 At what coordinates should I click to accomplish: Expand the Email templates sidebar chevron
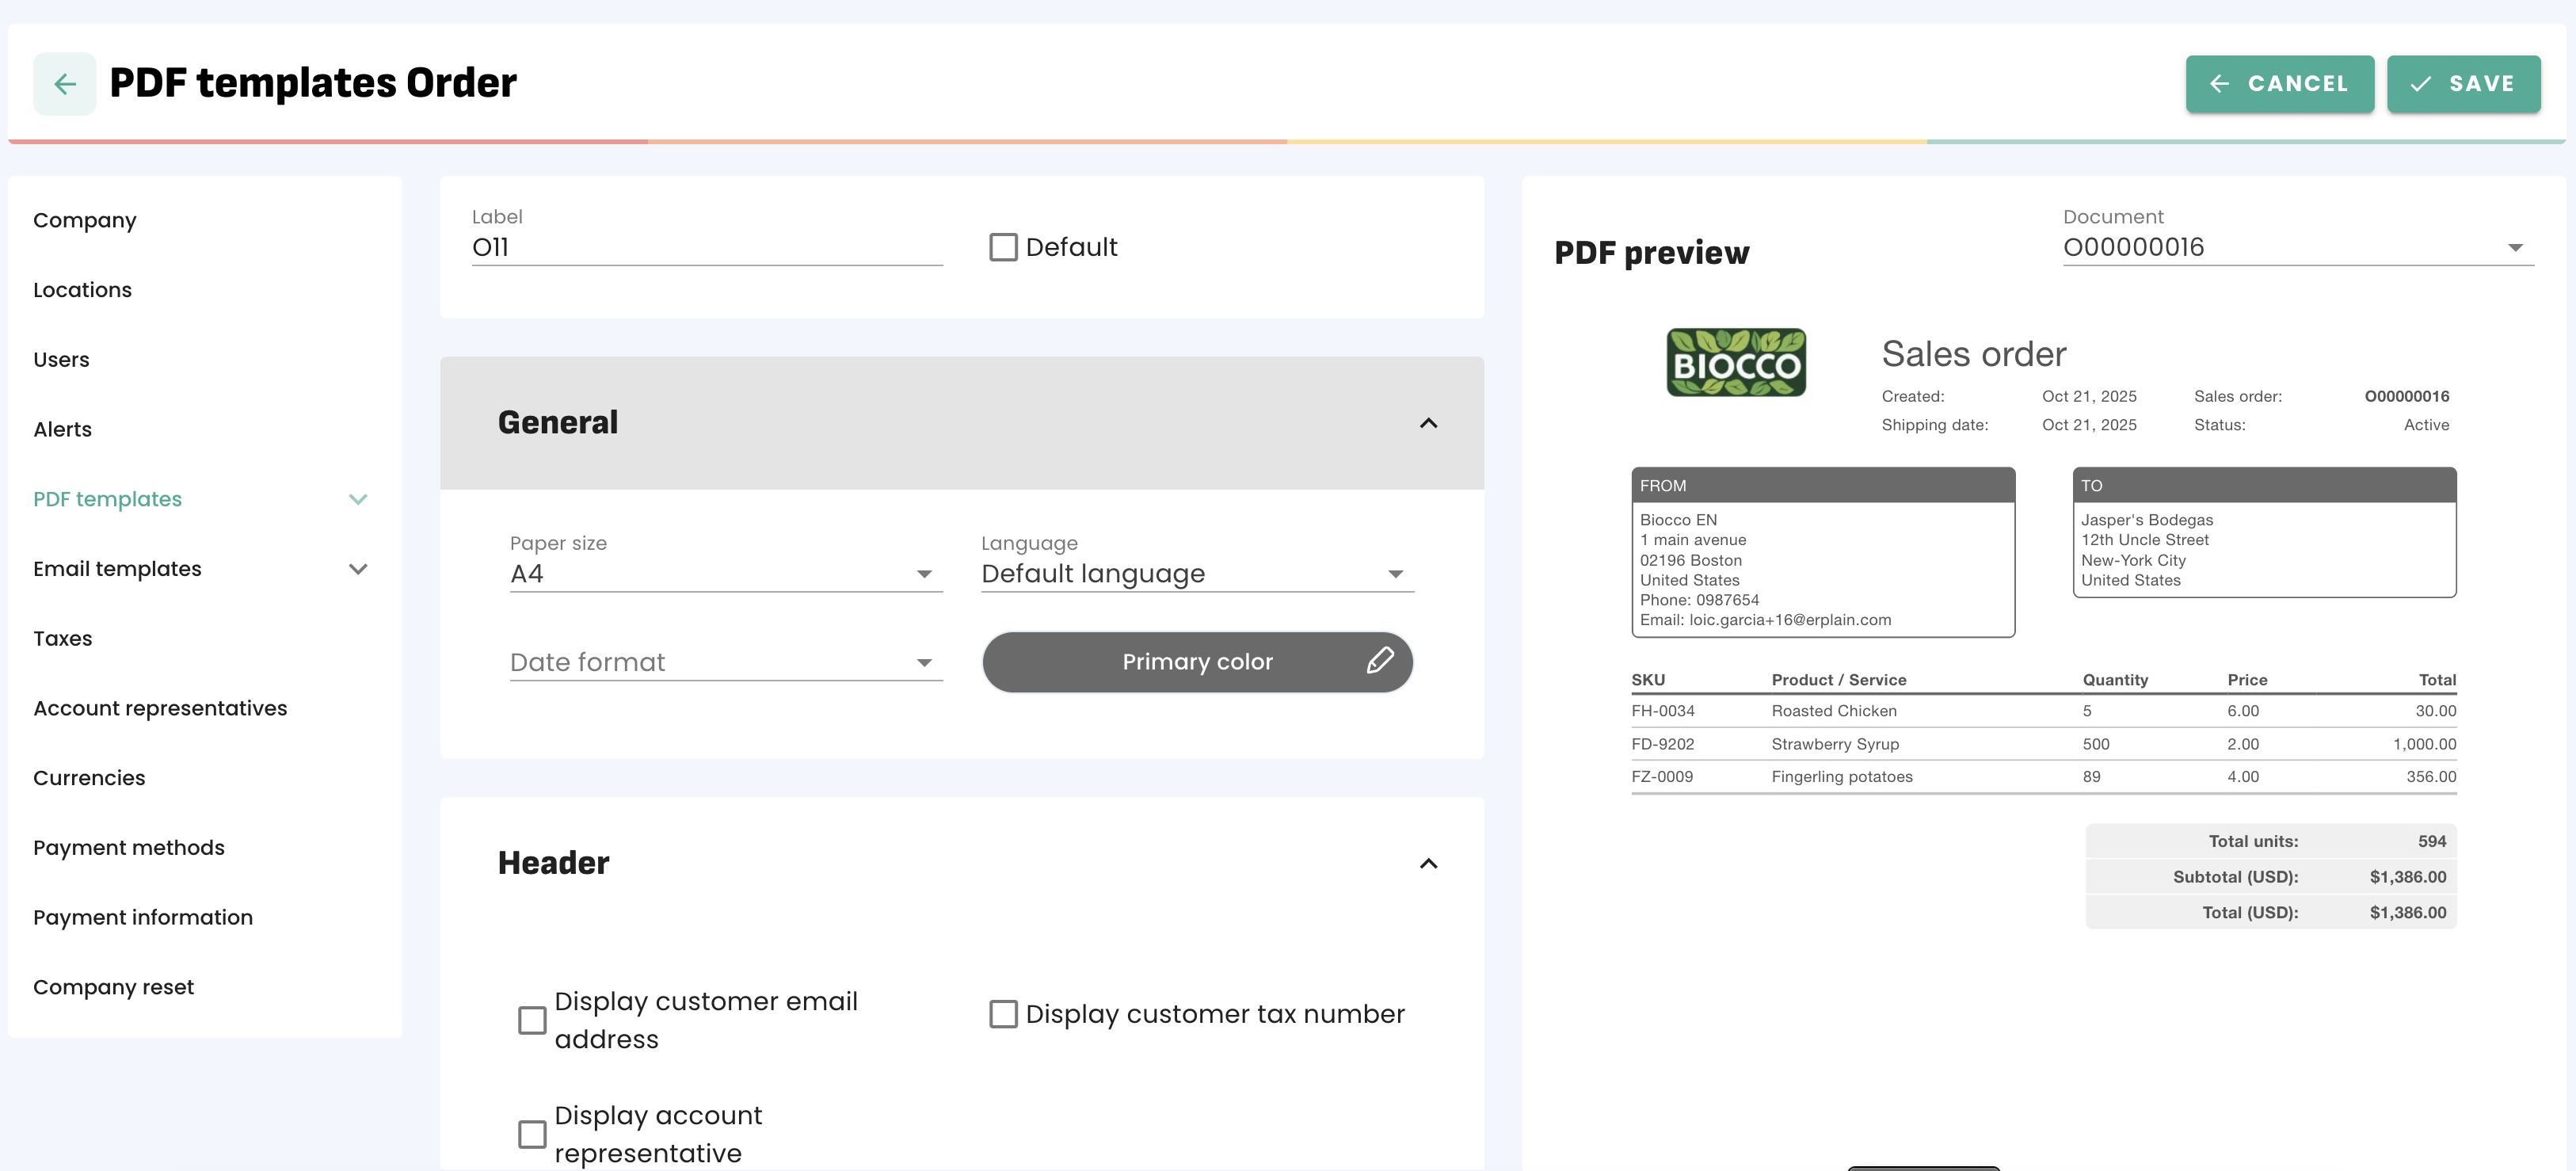click(358, 569)
